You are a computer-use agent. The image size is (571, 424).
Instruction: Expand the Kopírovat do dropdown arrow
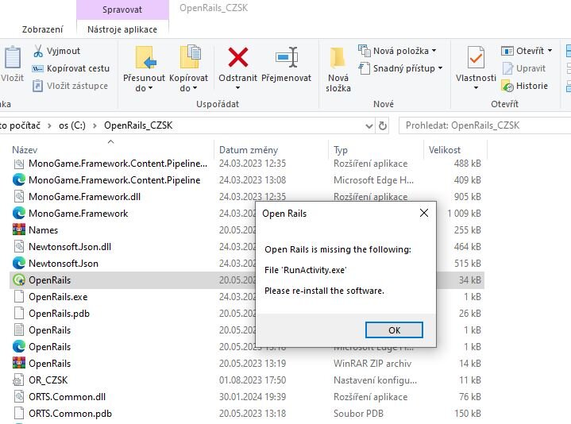[x=195, y=88]
